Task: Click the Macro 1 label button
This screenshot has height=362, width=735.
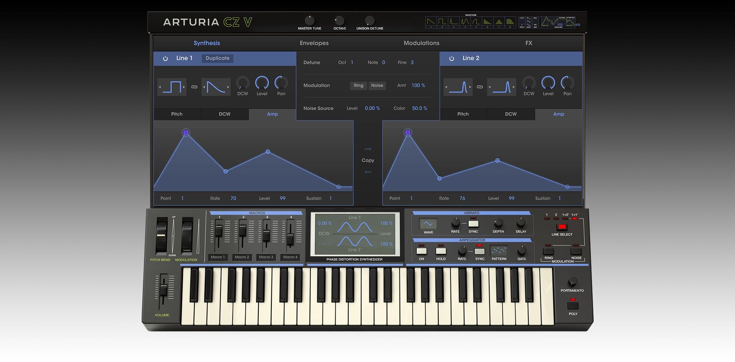Action: tap(218, 257)
